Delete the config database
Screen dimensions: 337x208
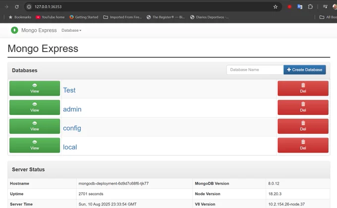click(x=303, y=126)
